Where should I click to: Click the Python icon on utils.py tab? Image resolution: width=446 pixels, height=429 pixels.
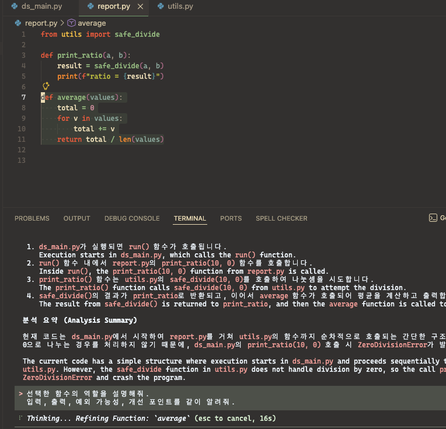click(161, 6)
